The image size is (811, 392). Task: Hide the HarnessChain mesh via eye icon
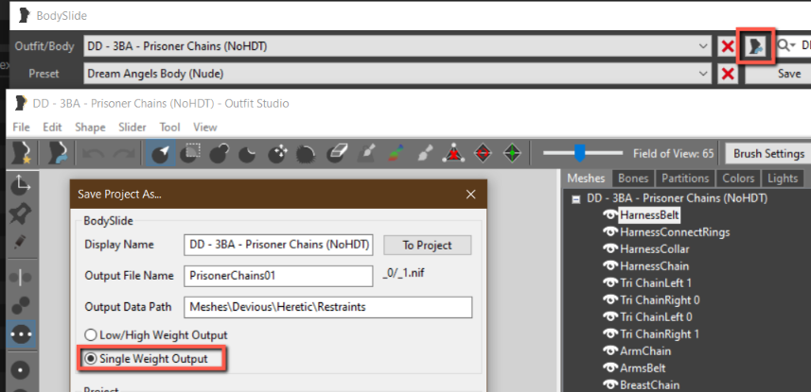610,266
